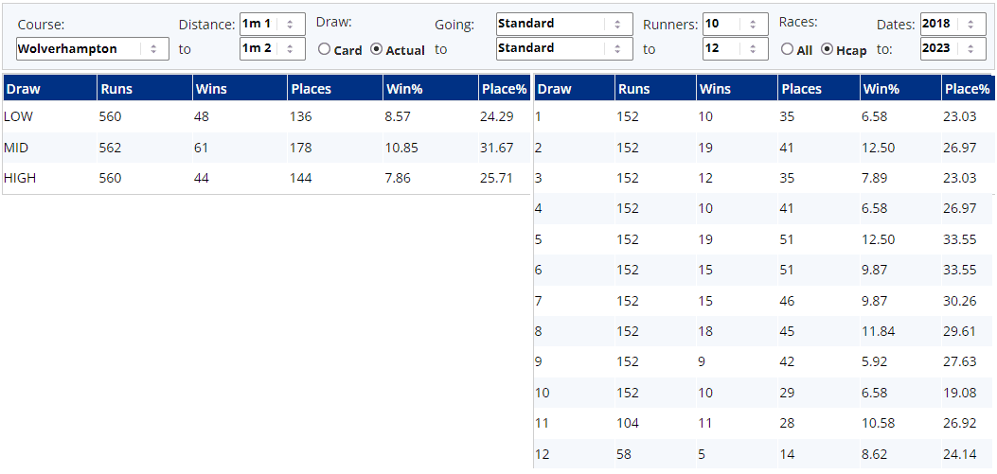
Task: Expand the upper Going Standard dropdown
Action: pyautogui.click(x=563, y=24)
